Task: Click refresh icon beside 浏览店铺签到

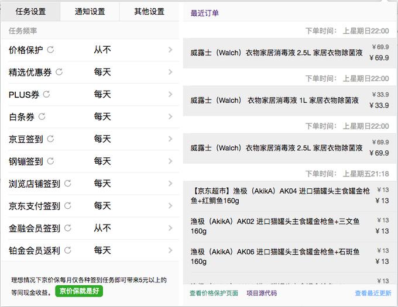Action: [x=68, y=183]
